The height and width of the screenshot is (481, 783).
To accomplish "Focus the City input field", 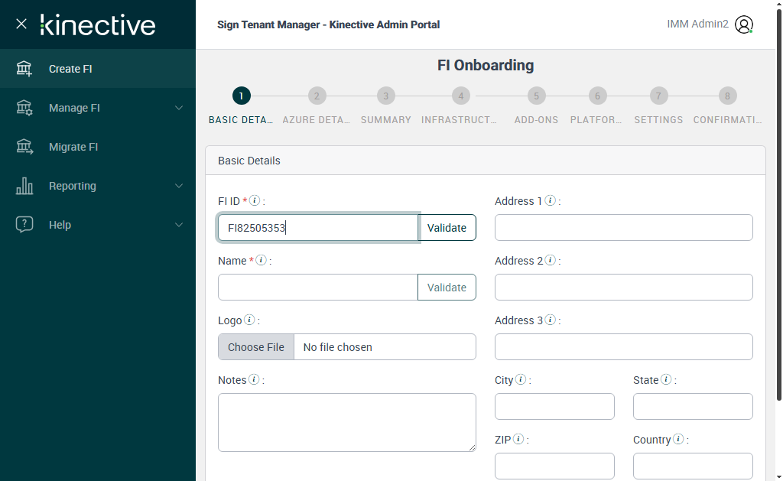I will [x=555, y=407].
